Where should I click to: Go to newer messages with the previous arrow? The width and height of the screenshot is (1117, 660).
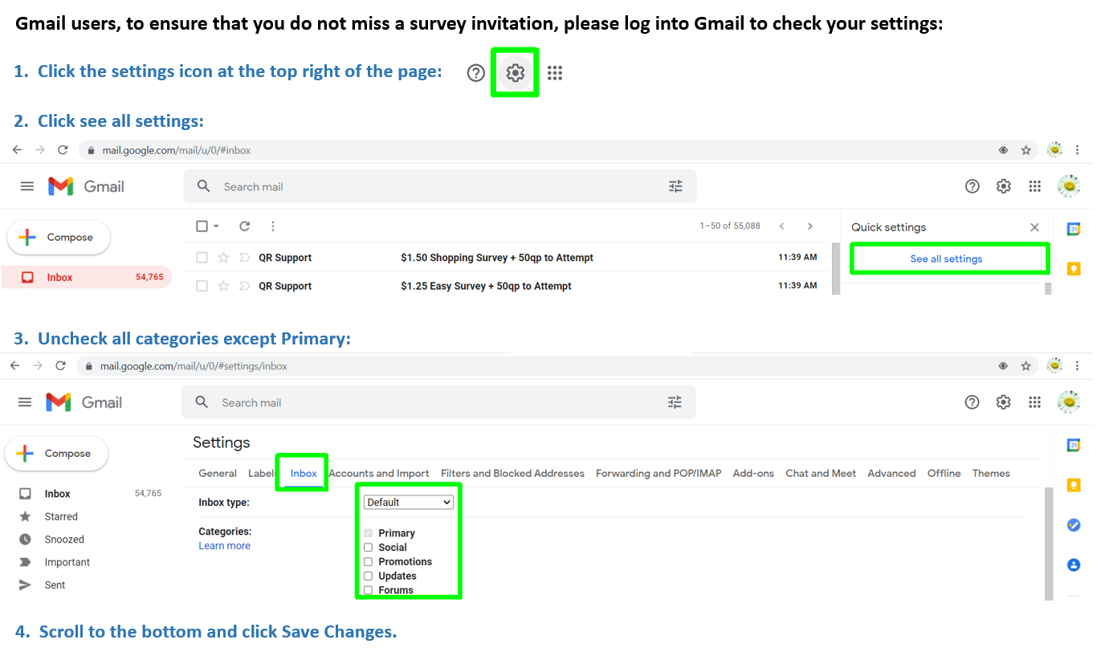(x=781, y=226)
